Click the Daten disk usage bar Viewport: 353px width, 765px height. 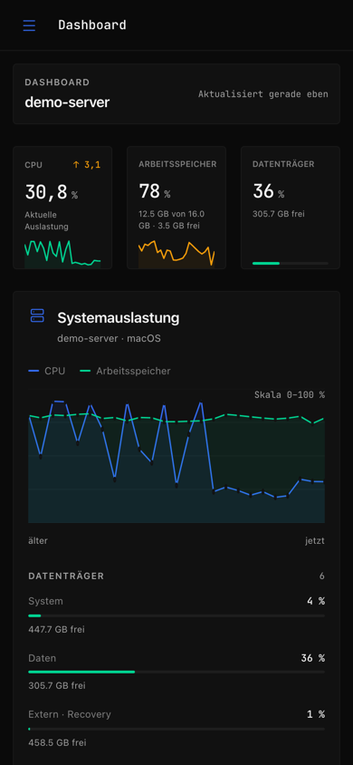pyautogui.click(x=176, y=672)
